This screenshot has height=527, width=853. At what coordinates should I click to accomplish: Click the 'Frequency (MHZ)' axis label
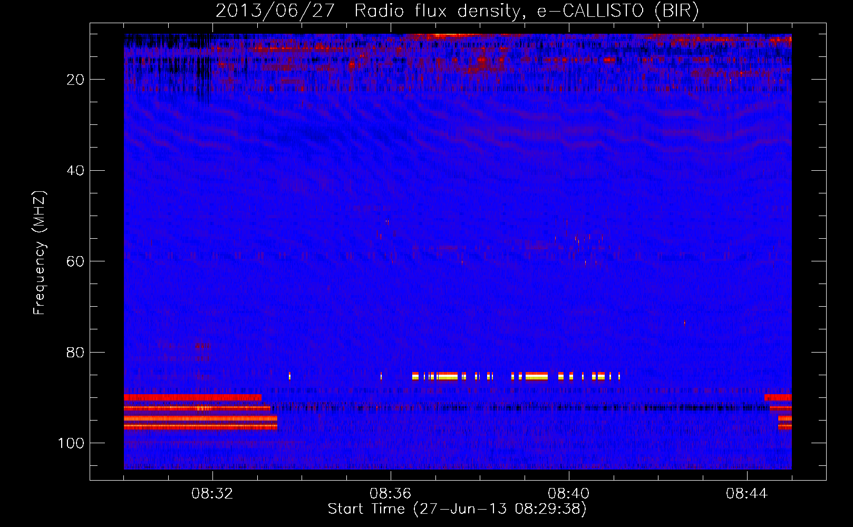(x=40, y=253)
